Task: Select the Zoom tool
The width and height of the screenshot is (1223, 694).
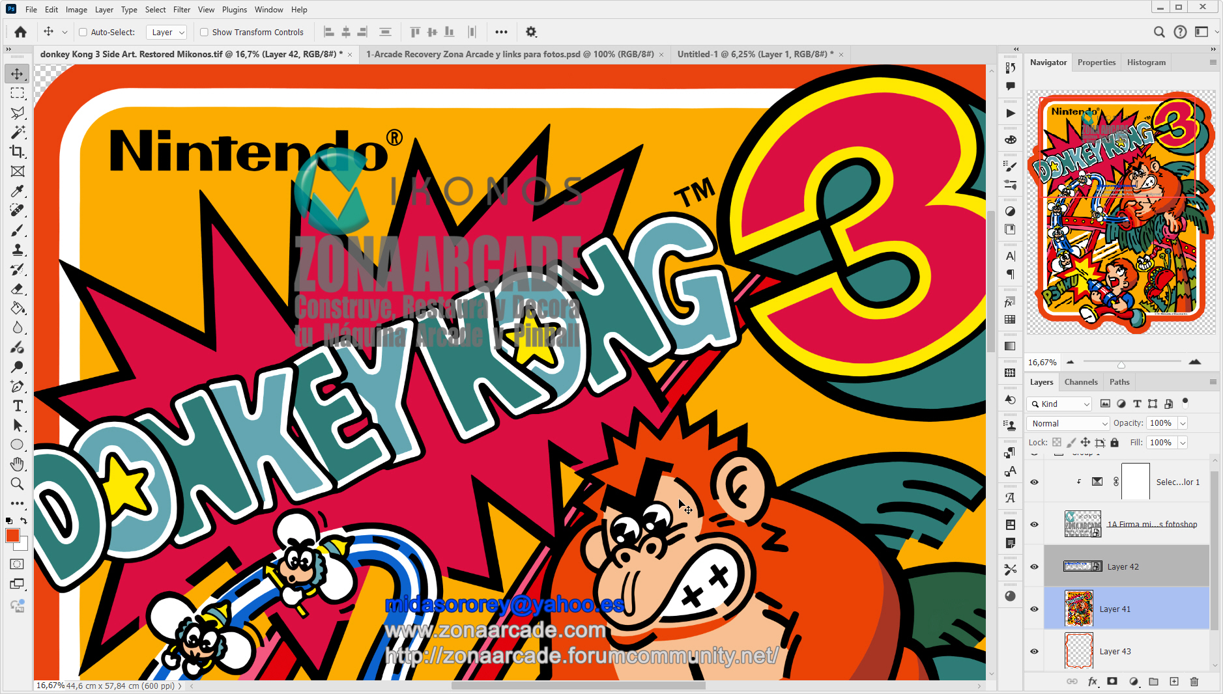Action: [x=18, y=484]
